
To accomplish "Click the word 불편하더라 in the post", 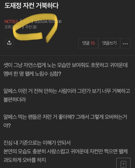I will [15, 100].
